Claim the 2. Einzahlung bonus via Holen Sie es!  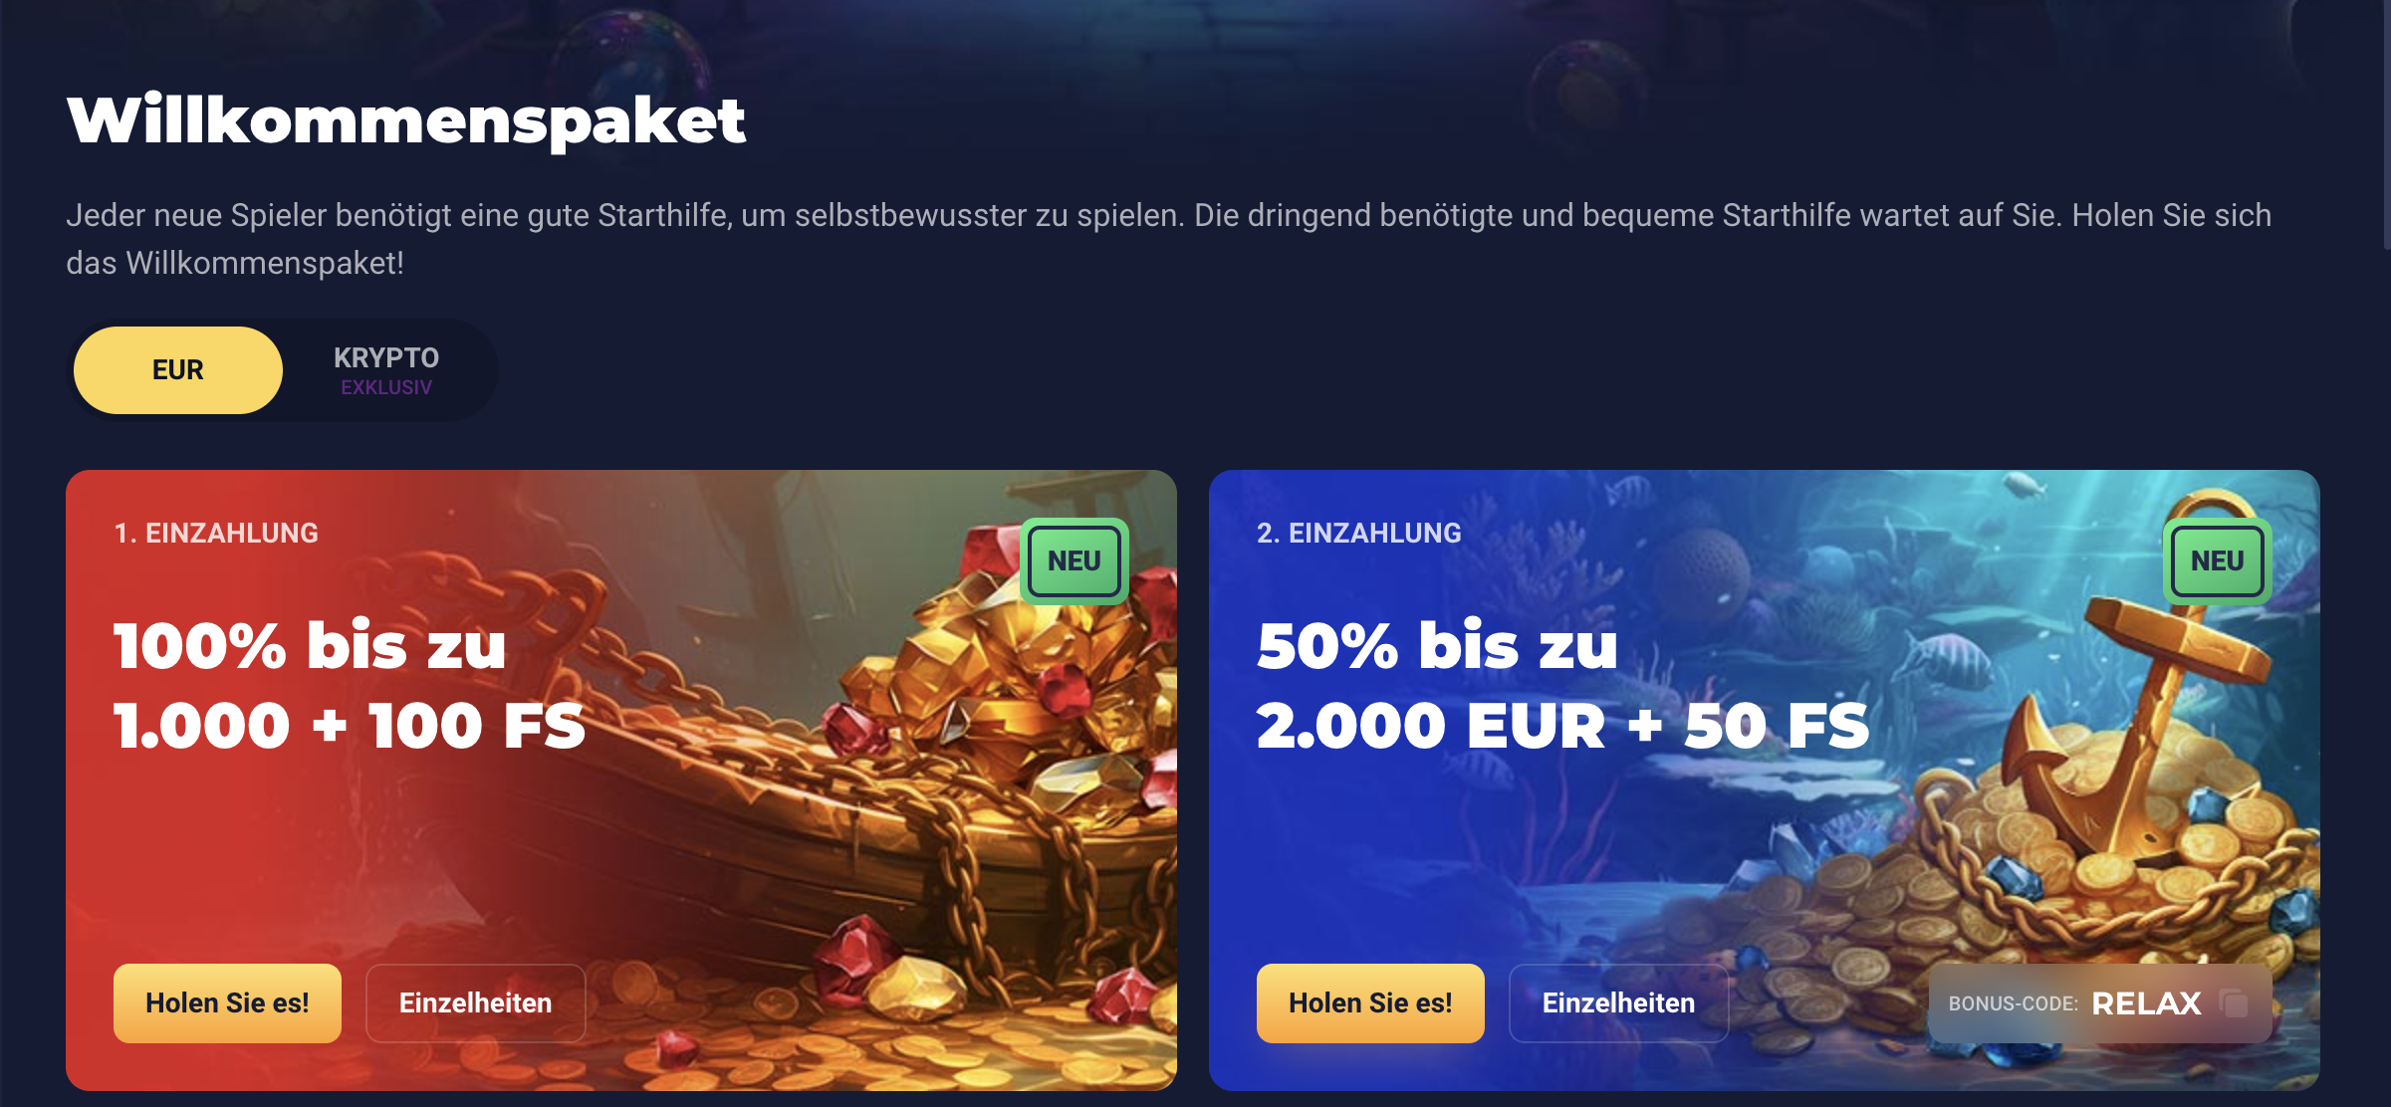point(1370,1003)
